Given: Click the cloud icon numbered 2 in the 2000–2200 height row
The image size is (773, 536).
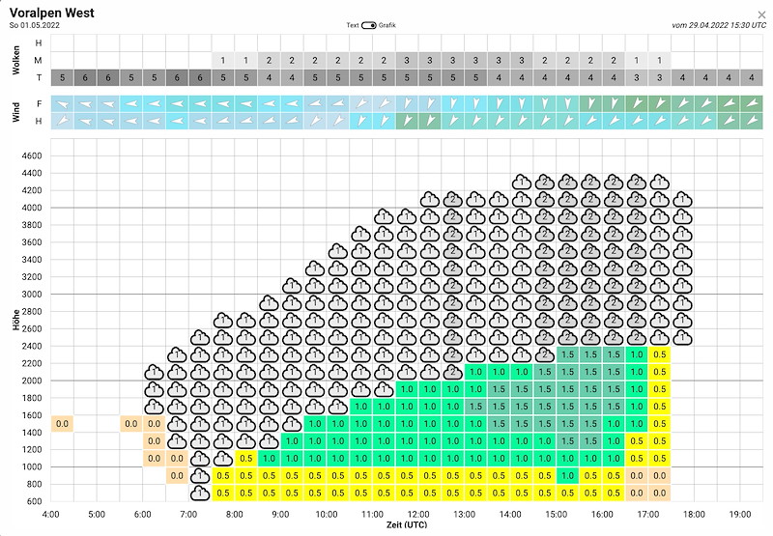Looking at the screenshot, I should coord(452,372).
